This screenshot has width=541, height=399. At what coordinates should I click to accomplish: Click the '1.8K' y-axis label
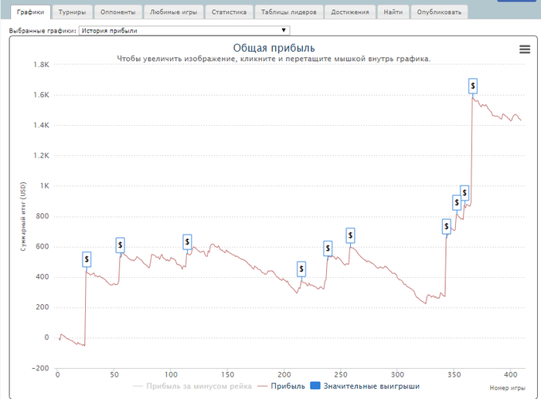coord(41,64)
